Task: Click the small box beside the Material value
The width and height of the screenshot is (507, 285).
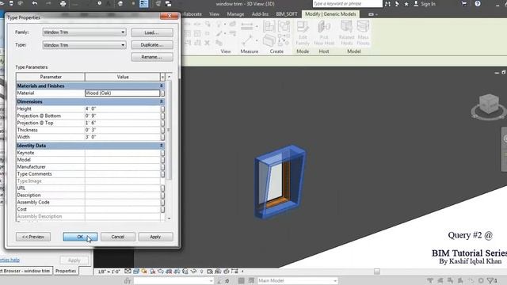Action: [162, 93]
